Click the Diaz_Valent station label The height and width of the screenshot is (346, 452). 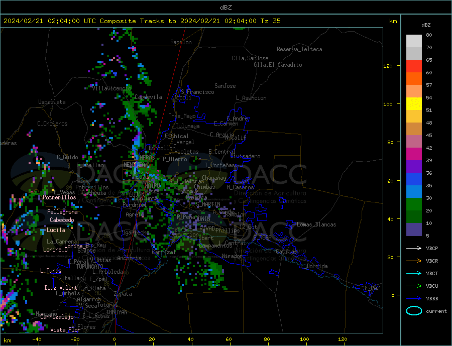[x=61, y=288]
